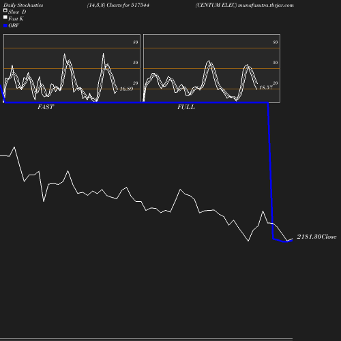The height and width of the screenshot is (341, 341).
Task: Click the 20 axis label in FAST chart
Action: click(x=136, y=83)
